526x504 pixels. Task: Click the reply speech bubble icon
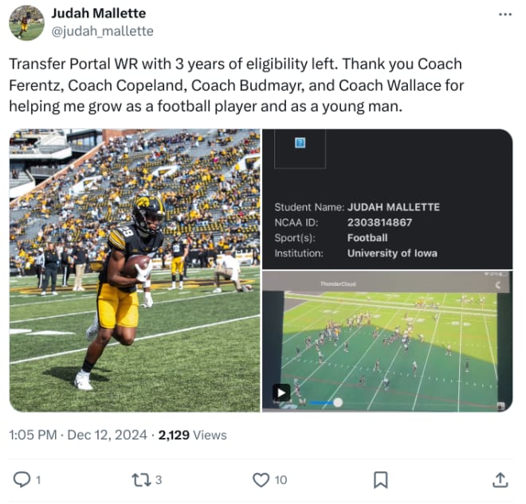click(x=22, y=479)
